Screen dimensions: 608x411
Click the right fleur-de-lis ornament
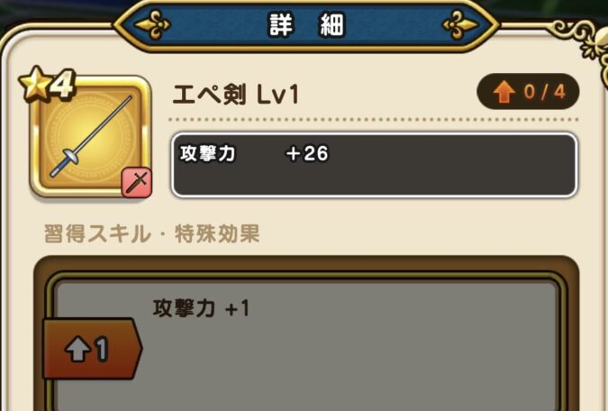tap(460, 25)
